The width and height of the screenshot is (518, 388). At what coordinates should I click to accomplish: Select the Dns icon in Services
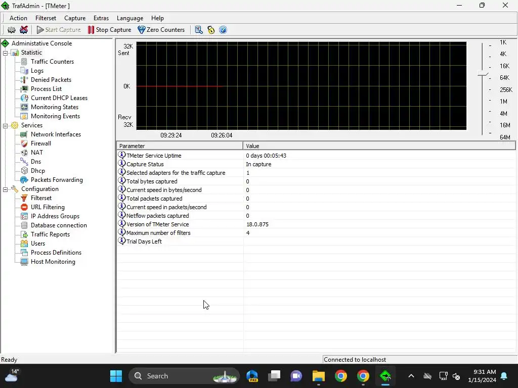[24, 162]
